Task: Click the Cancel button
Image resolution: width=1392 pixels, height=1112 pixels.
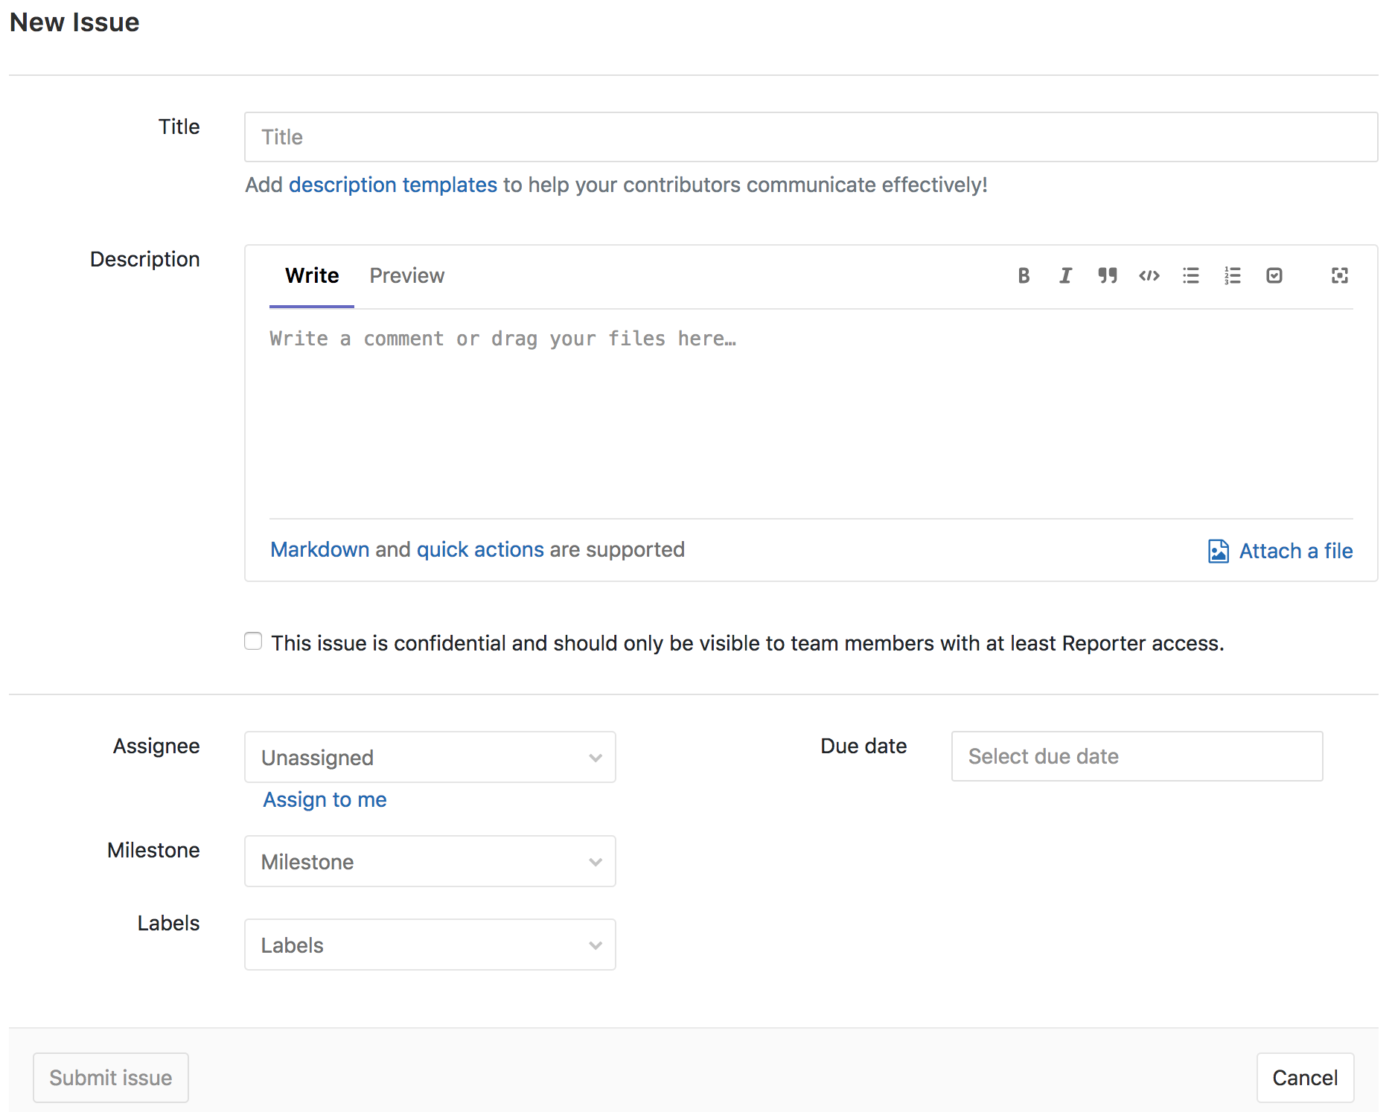Action: click(1305, 1078)
